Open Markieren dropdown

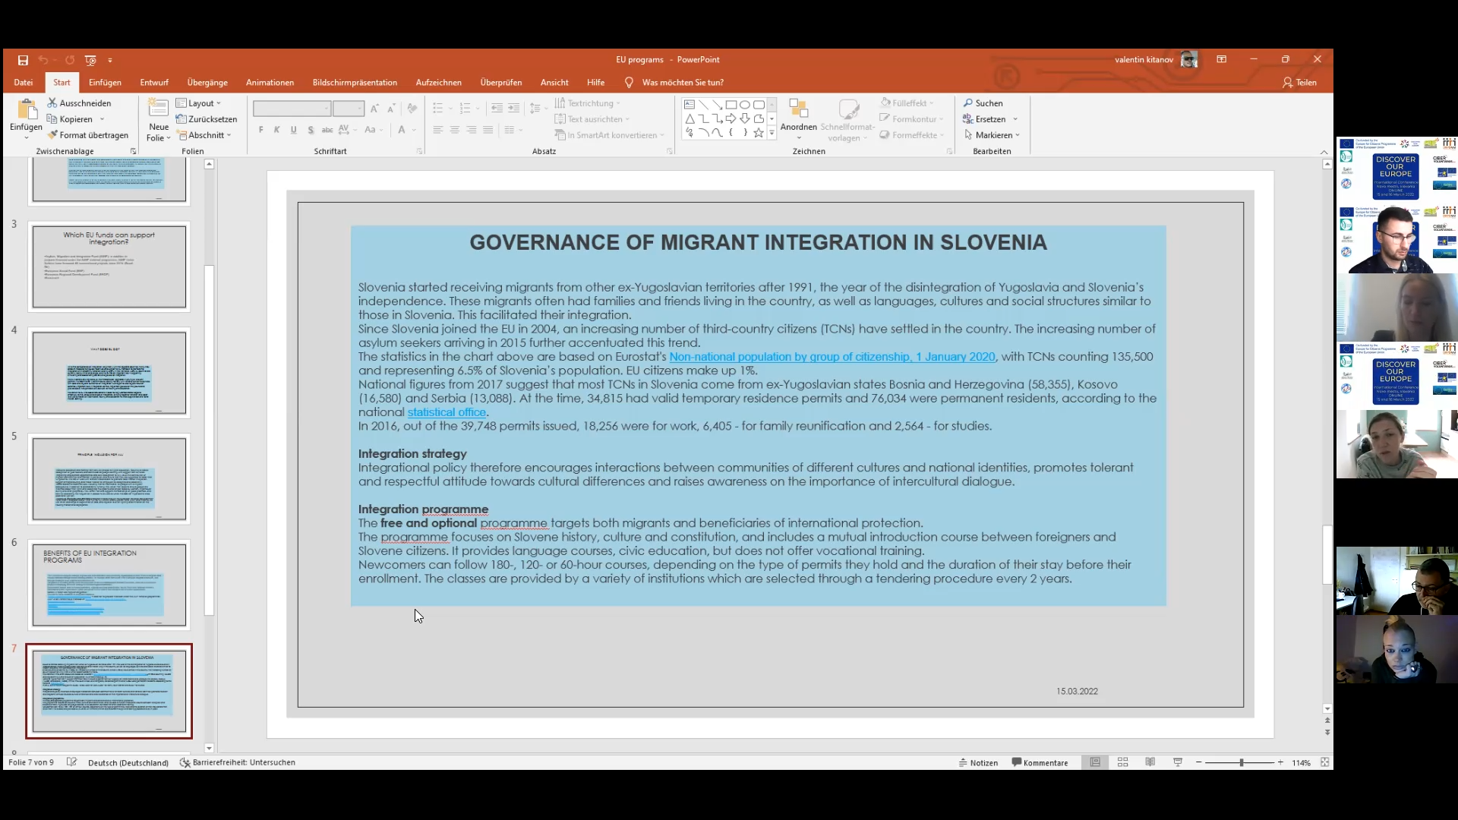point(992,135)
